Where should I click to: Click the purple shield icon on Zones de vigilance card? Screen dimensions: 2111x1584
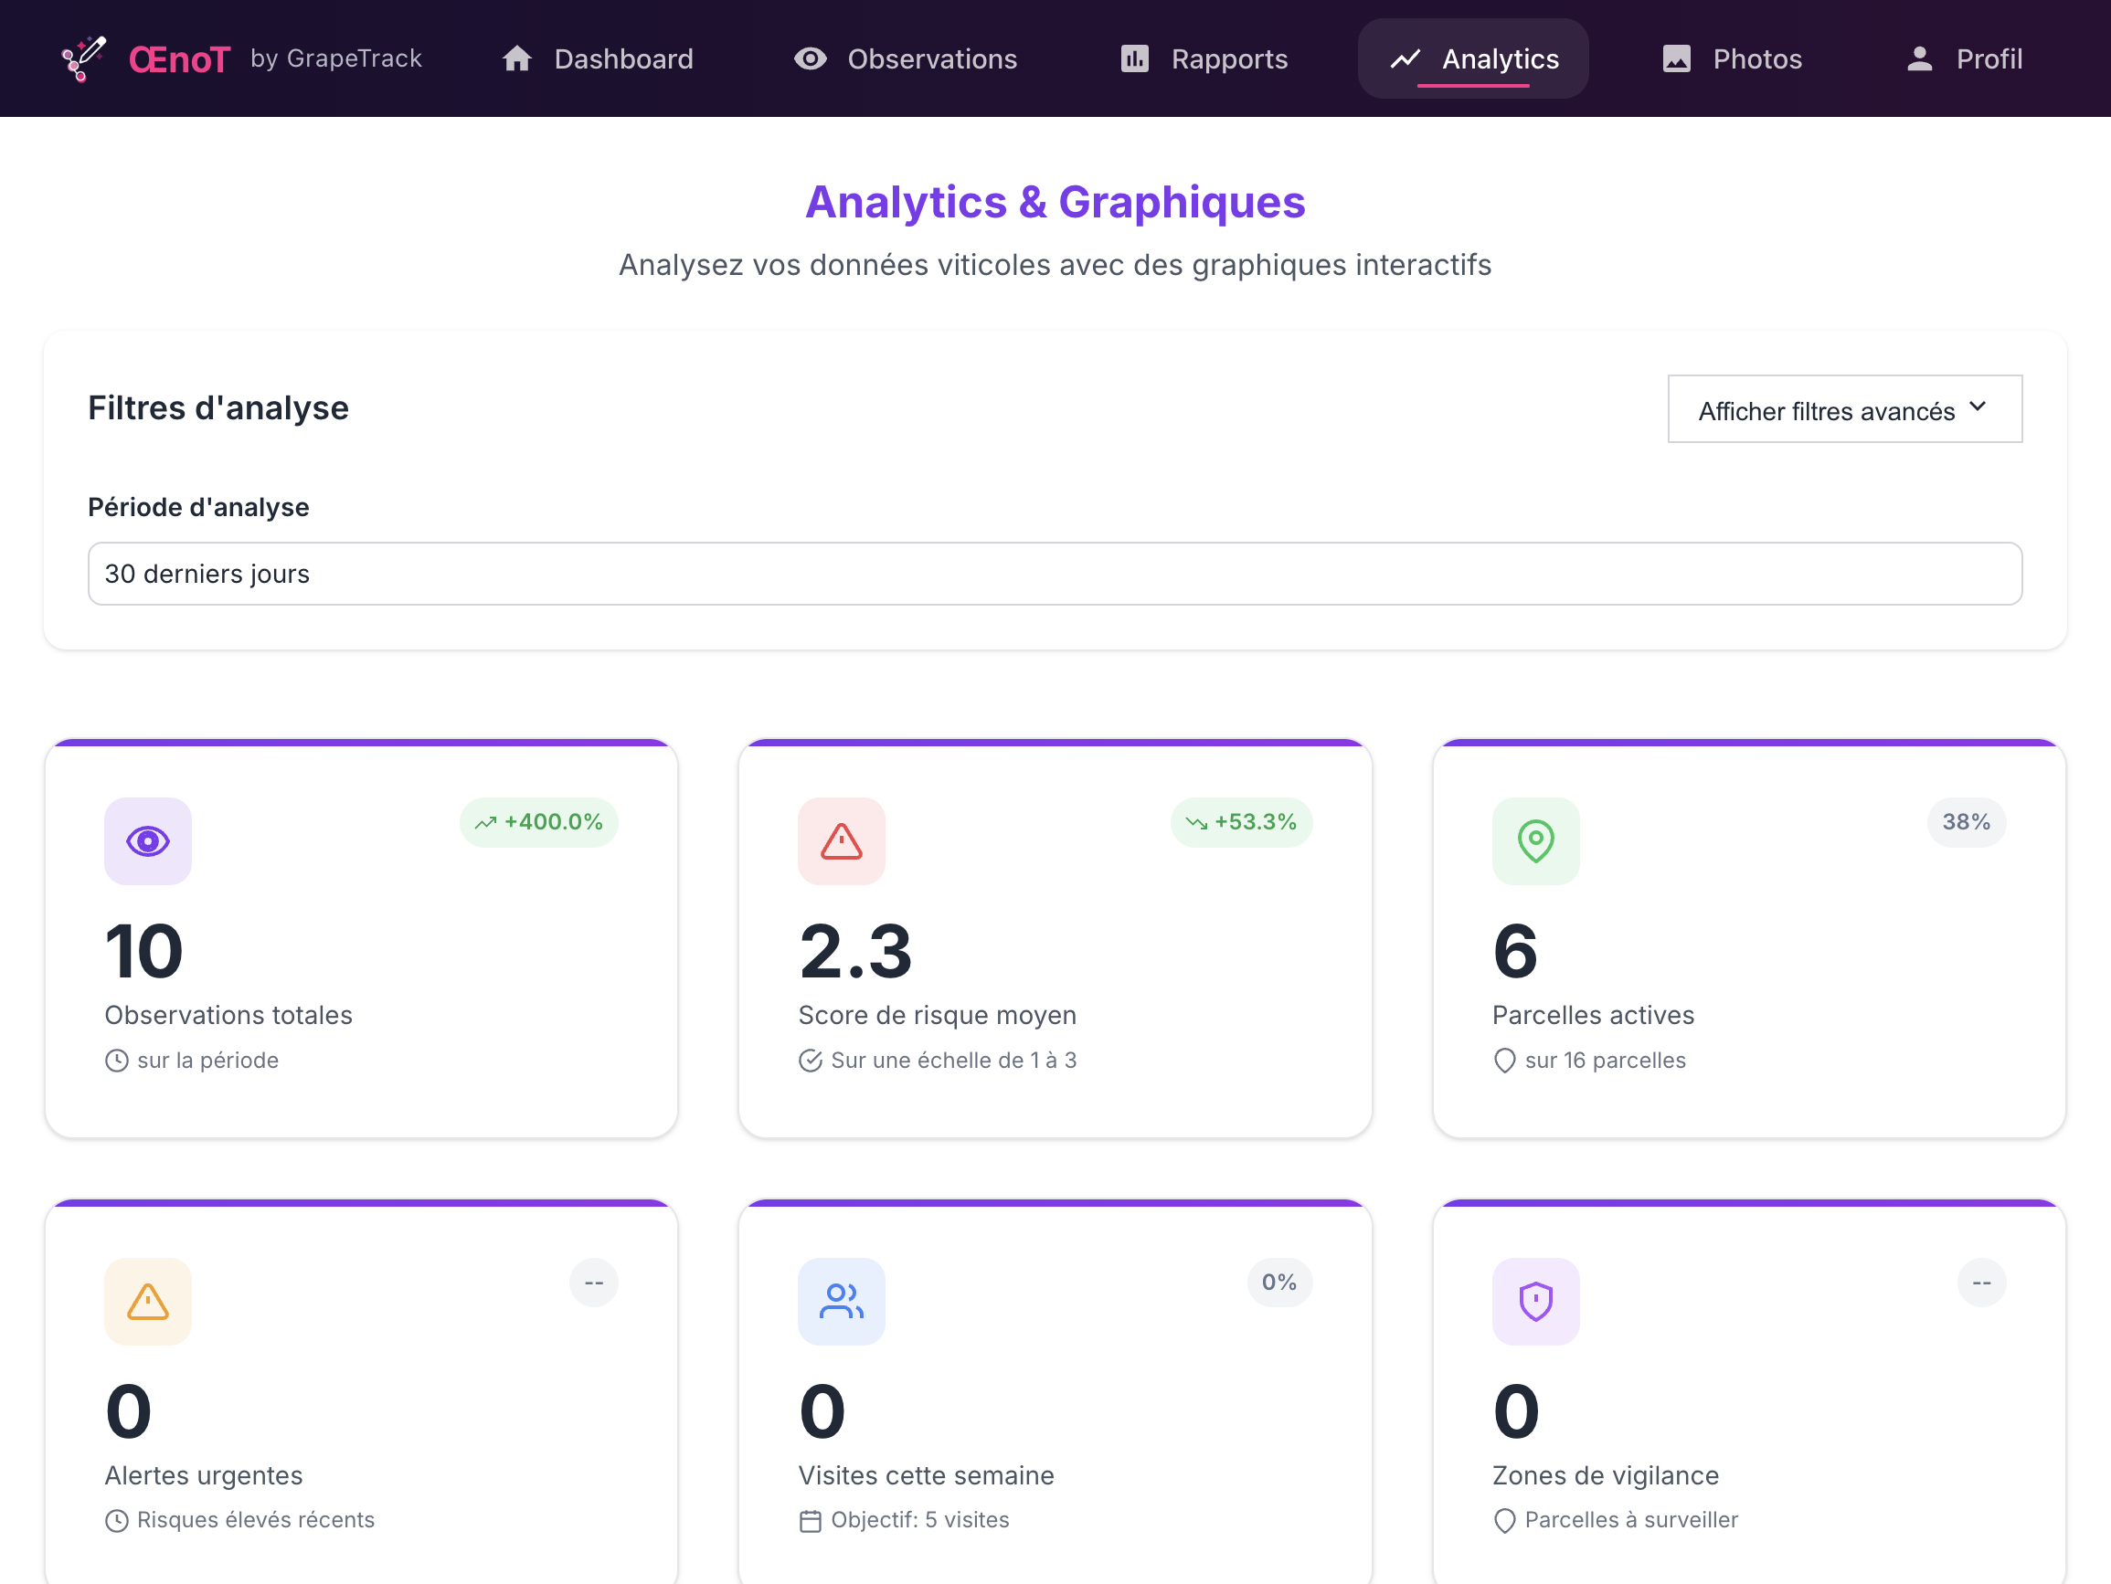click(1535, 1301)
